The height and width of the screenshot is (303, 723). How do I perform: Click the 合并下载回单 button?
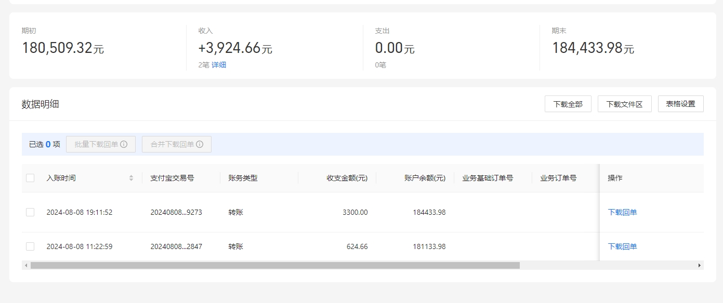177,144
